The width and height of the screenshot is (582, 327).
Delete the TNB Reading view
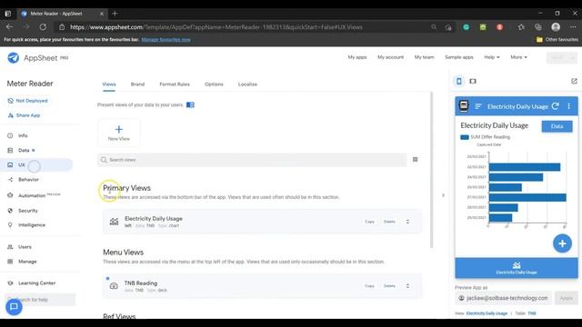click(x=389, y=286)
